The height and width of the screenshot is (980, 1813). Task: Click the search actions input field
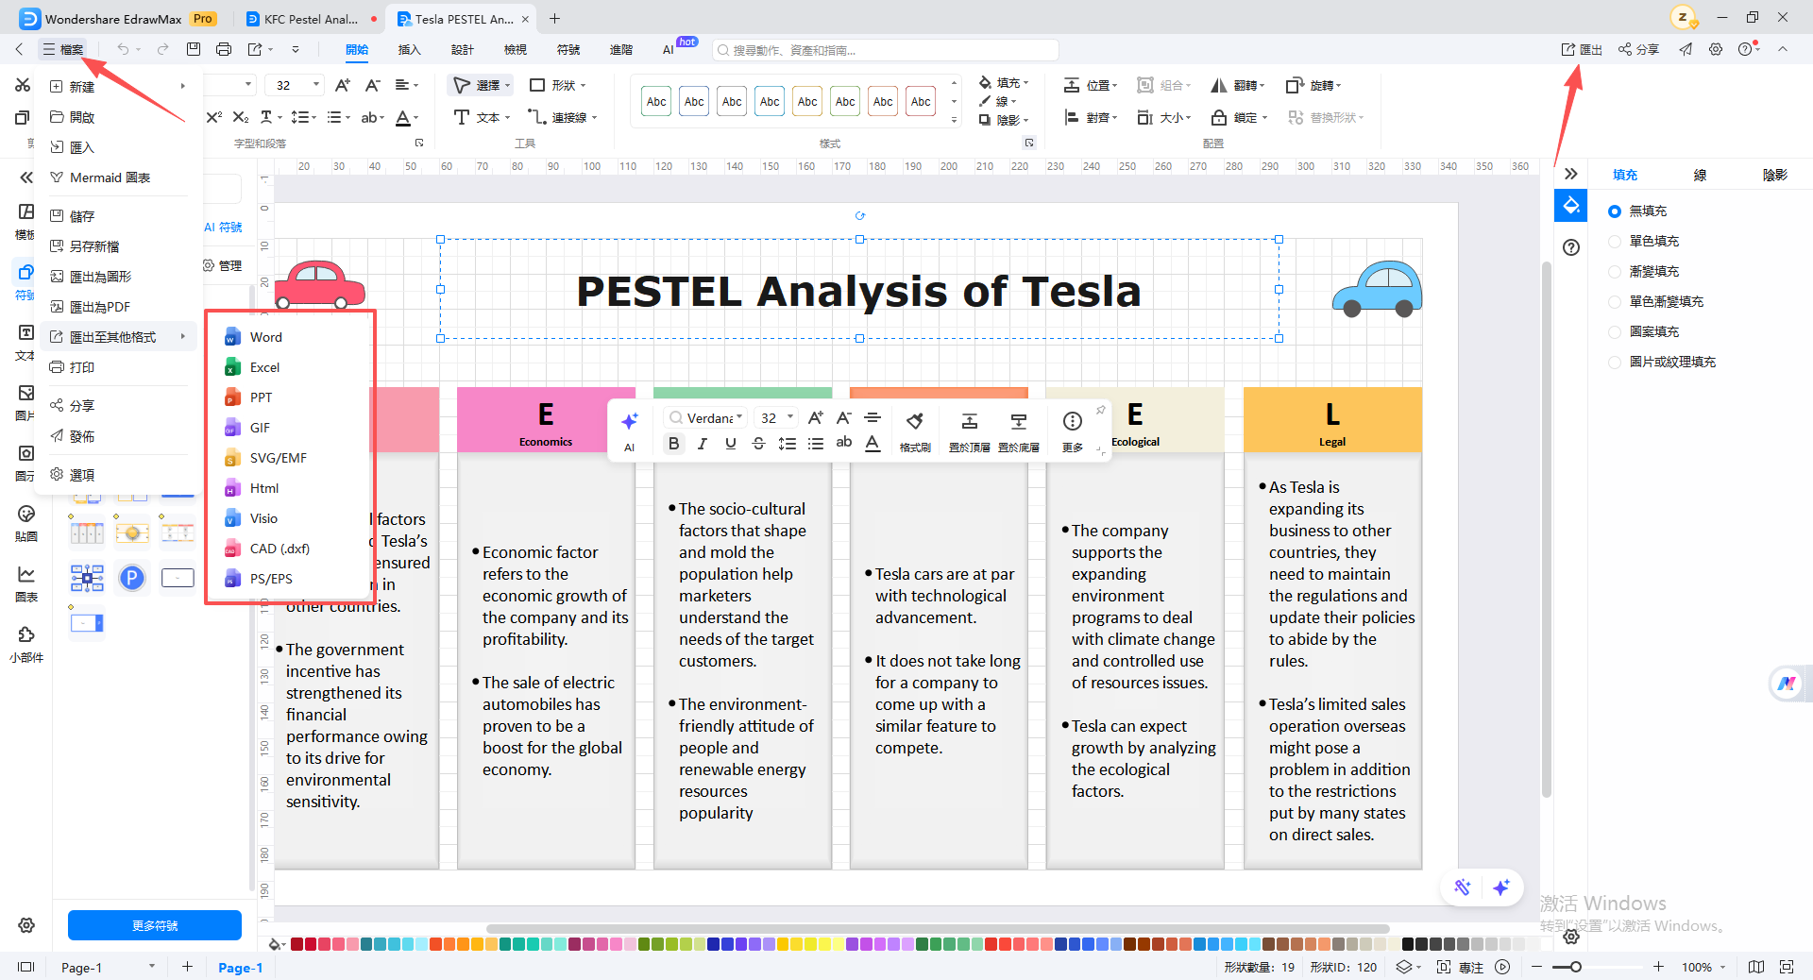[x=886, y=50]
